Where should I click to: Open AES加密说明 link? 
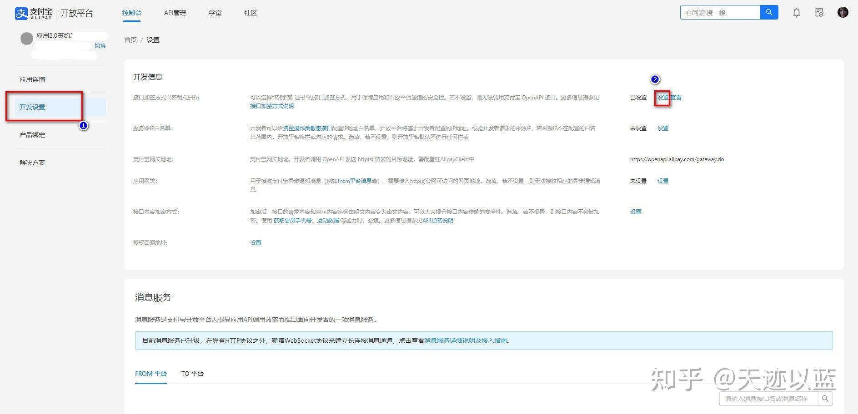pyautogui.click(x=438, y=220)
